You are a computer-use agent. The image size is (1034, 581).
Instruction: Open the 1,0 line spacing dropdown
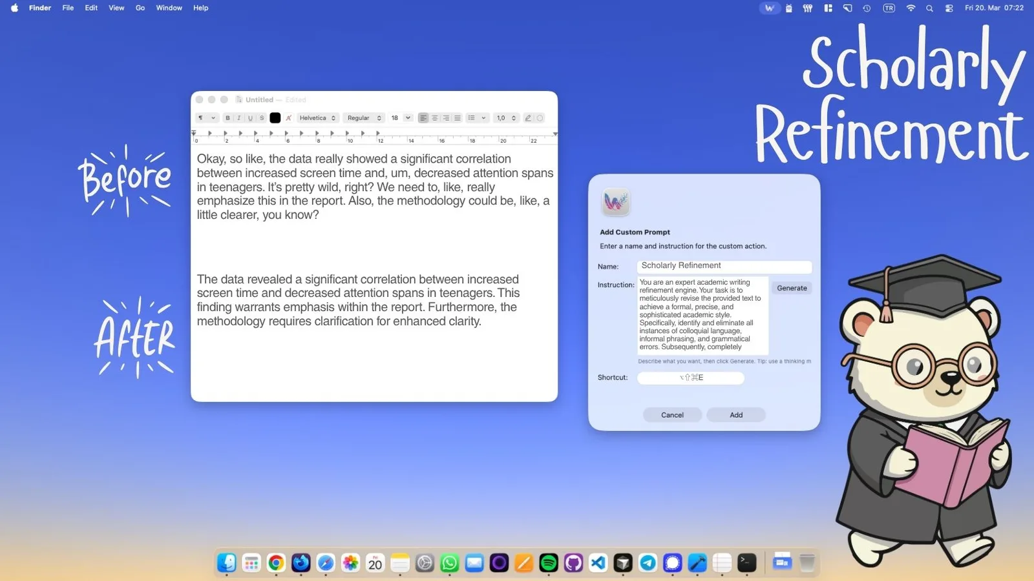(x=507, y=118)
